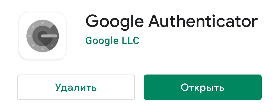
Task: Tap the Authenticator app name heading
Action: tap(172, 22)
